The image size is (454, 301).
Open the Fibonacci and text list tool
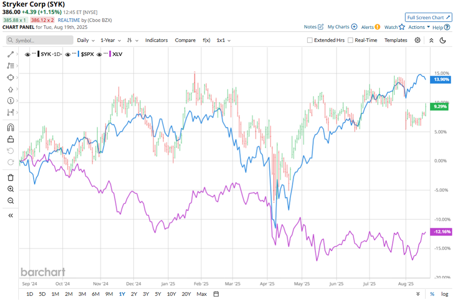point(11,66)
